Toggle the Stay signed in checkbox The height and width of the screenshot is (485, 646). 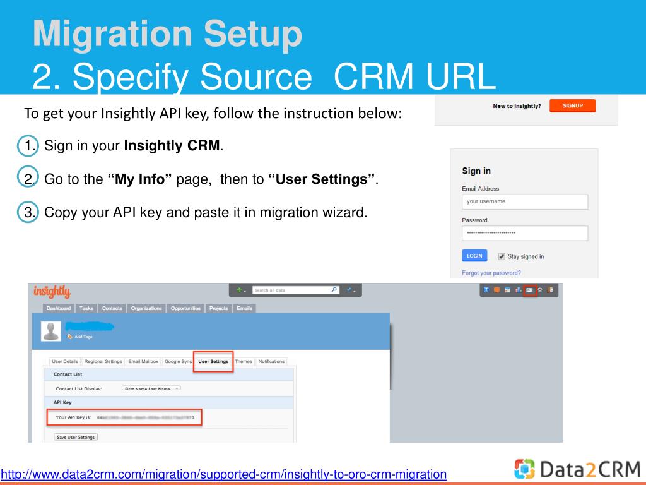(x=502, y=256)
